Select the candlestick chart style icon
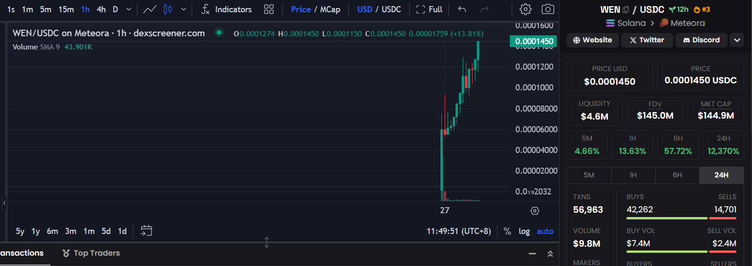This screenshot has width=752, height=266. (168, 9)
